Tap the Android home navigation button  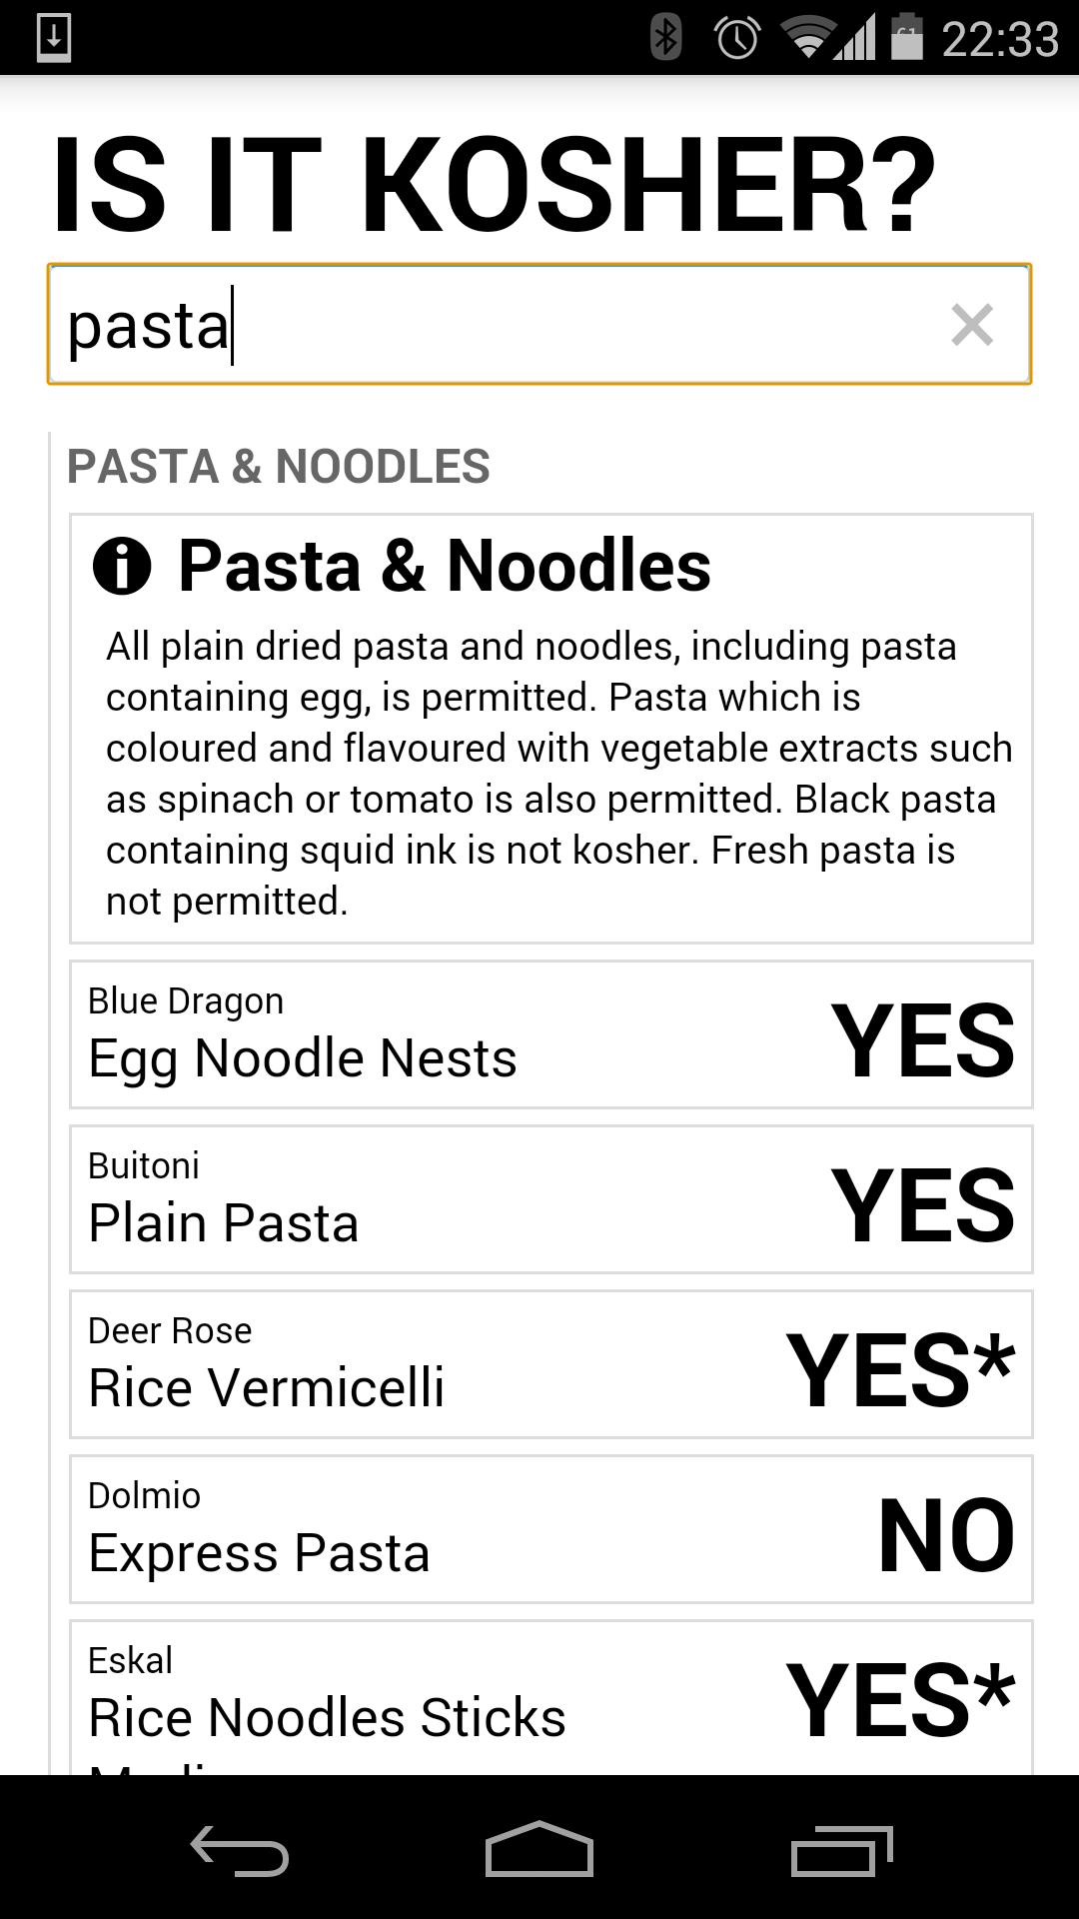click(x=539, y=1848)
